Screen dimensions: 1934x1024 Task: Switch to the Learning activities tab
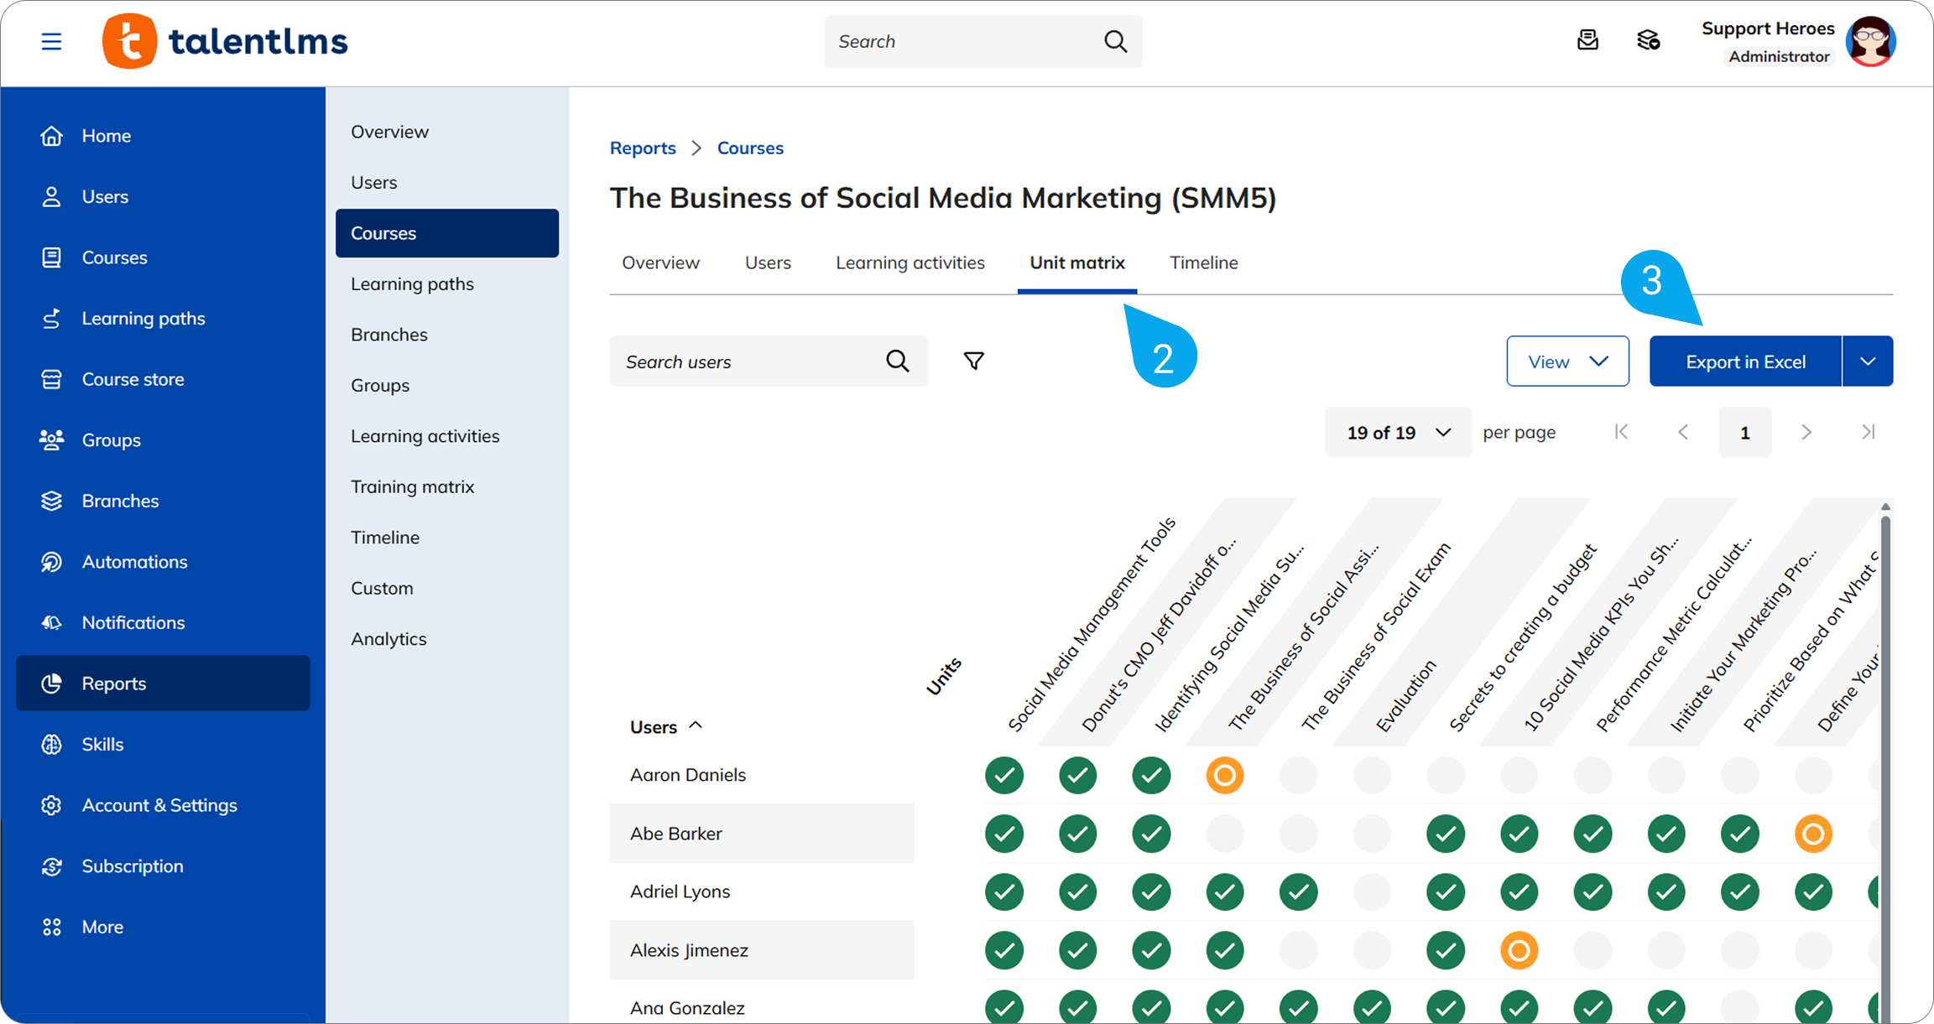pyautogui.click(x=910, y=262)
